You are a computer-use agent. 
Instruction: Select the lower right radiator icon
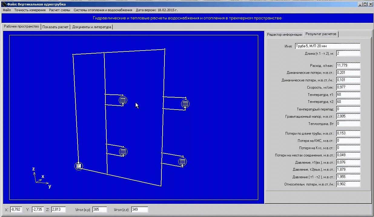(182, 162)
